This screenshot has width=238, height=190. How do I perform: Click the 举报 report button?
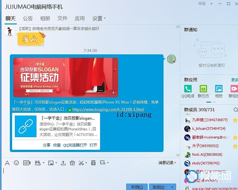pos(202,4)
